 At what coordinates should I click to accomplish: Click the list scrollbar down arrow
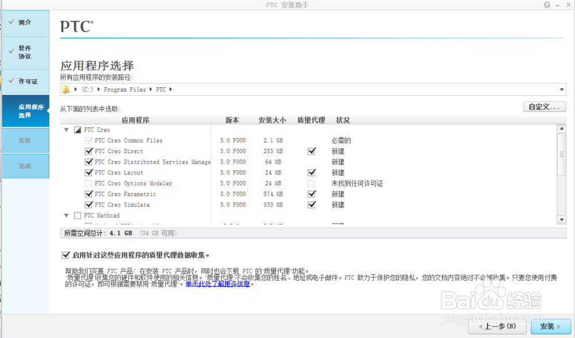pos(561,219)
